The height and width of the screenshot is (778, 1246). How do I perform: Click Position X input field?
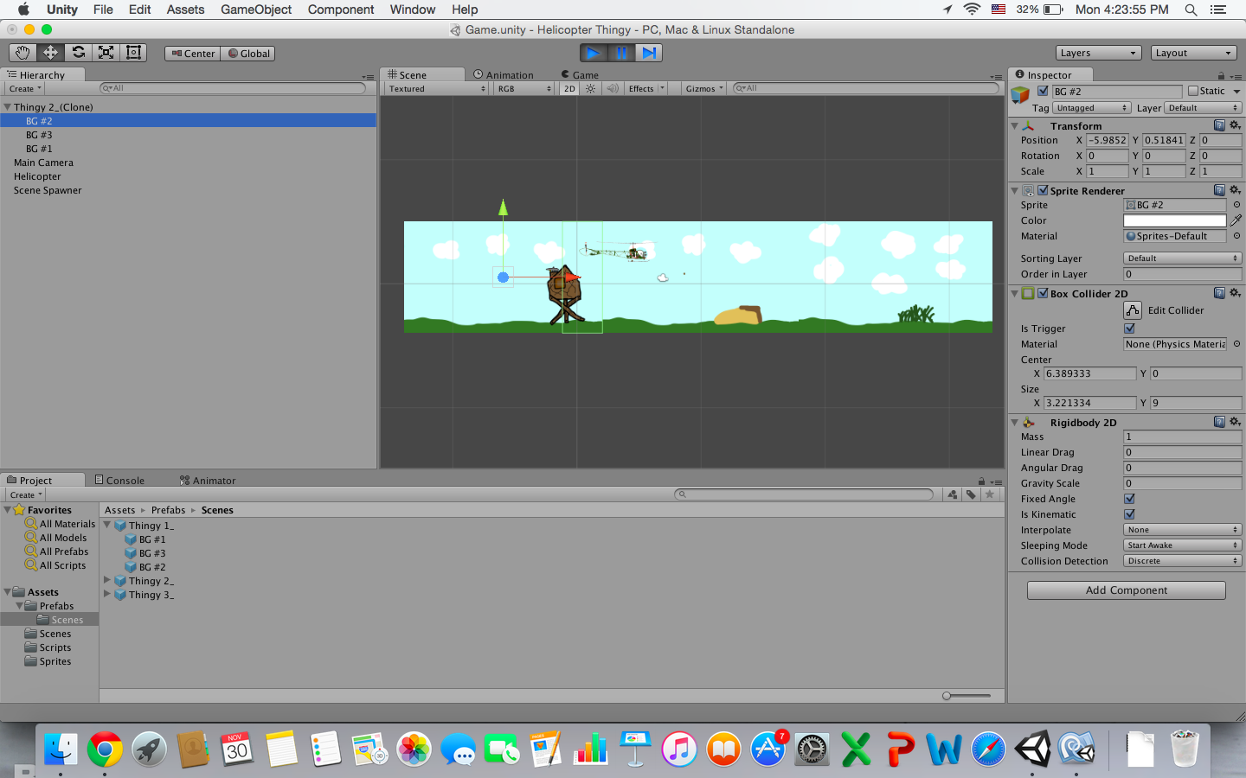point(1108,140)
